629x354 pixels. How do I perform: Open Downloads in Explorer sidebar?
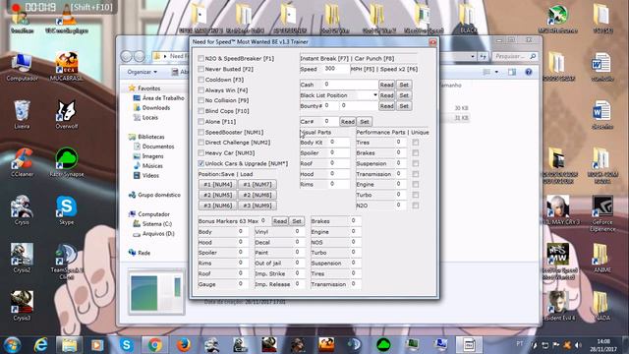pyautogui.click(x=151, y=107)
